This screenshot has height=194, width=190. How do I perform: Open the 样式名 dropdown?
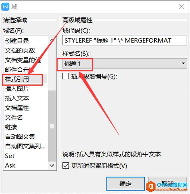click(x=125, y=63)
